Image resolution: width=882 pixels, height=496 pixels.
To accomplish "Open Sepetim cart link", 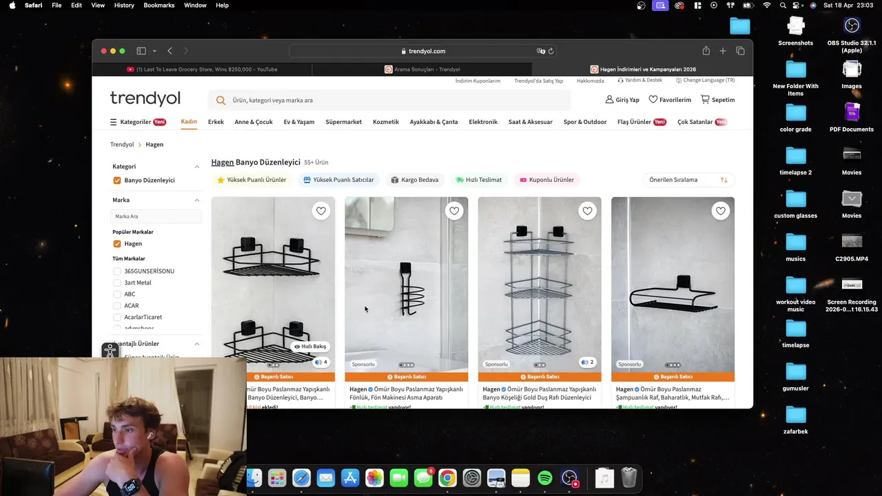I will click(717, 100).
